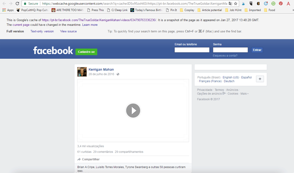Click the 29 compartilhamentos count
Screen dimensions: 294x173
pos(129,152)
